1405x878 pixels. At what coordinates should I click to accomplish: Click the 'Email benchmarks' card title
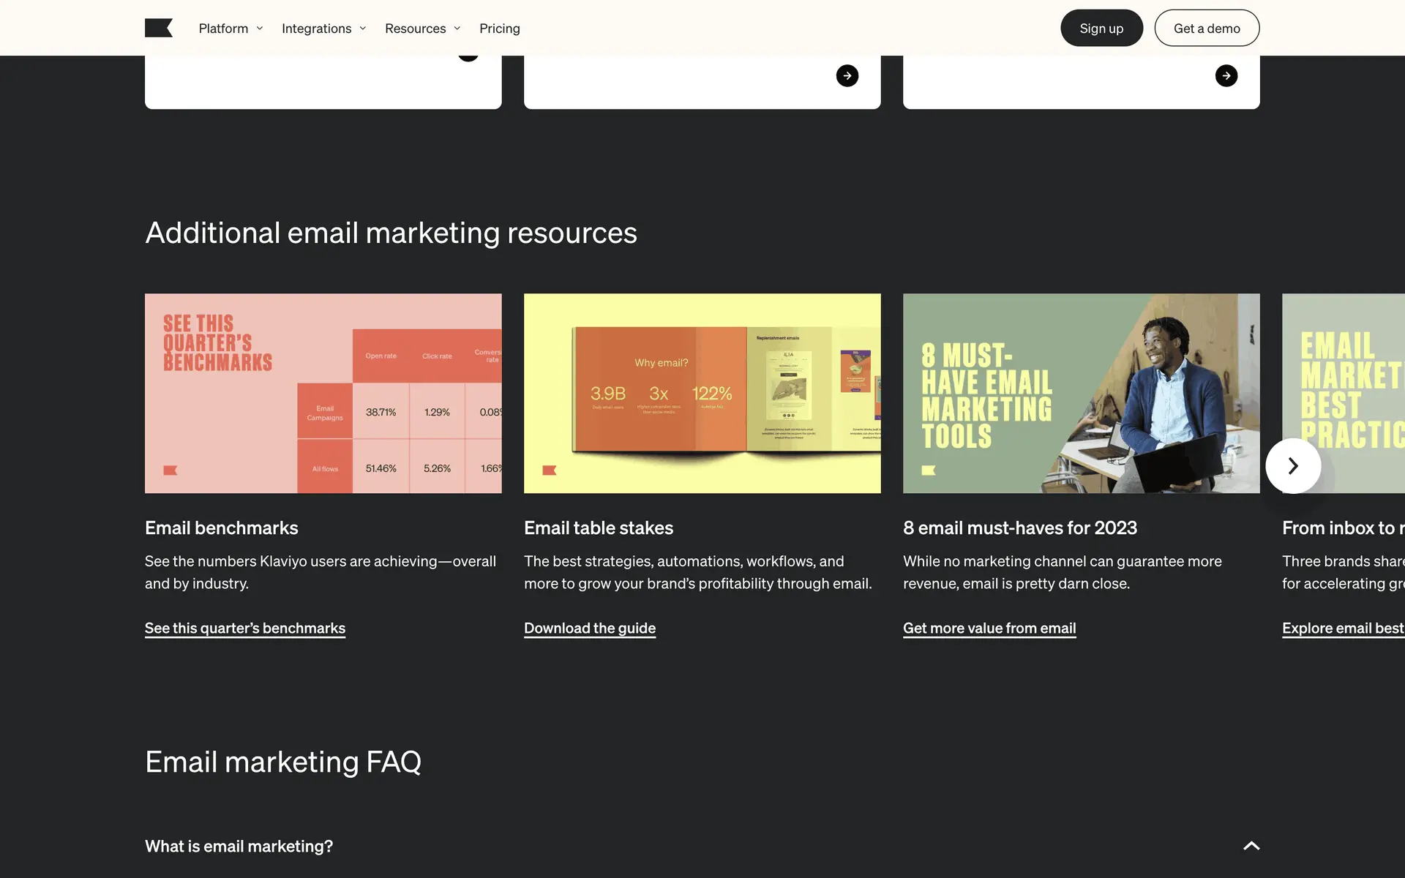221,528
